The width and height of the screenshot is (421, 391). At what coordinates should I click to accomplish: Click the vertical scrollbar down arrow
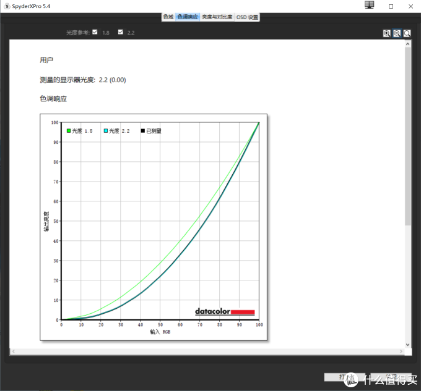408,345
